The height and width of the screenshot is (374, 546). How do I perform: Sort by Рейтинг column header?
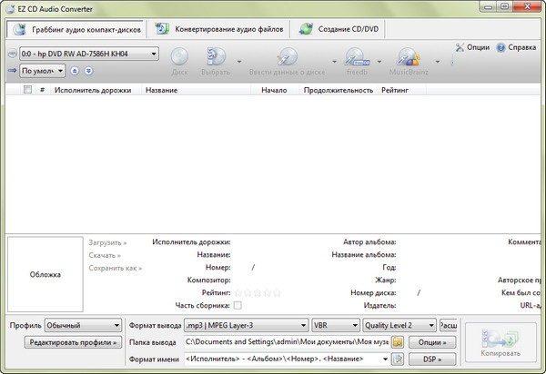click(x=400, y=90)
